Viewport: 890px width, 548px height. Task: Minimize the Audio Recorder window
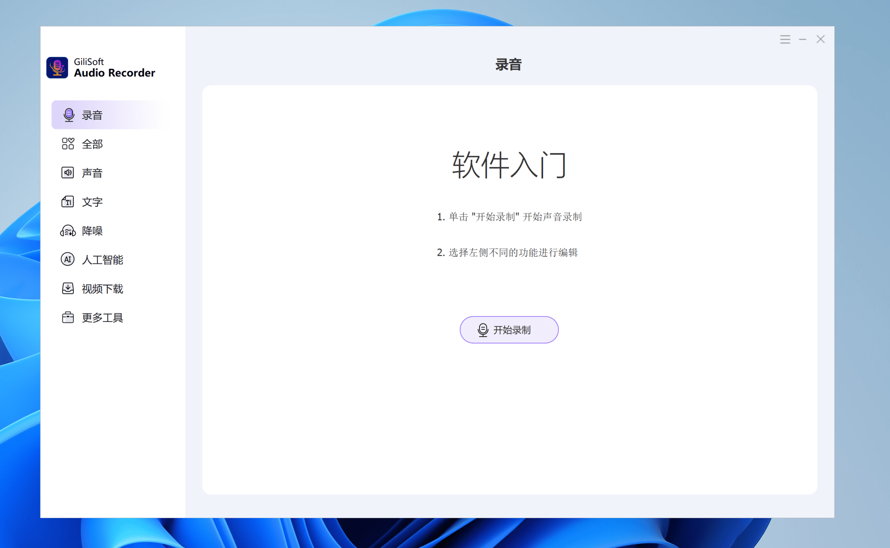[803, 39]
